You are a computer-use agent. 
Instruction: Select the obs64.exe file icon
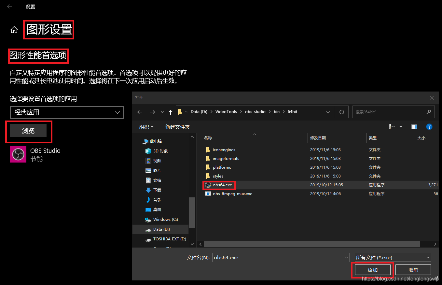coord(208,185)
